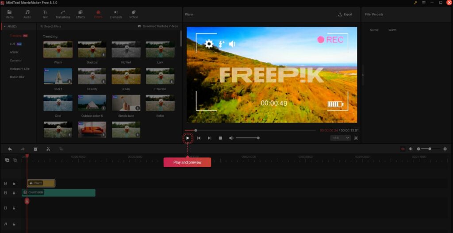Click the countryside track film icon
Image resolution: width=453 pixels, height=233 pixels.
5,193
